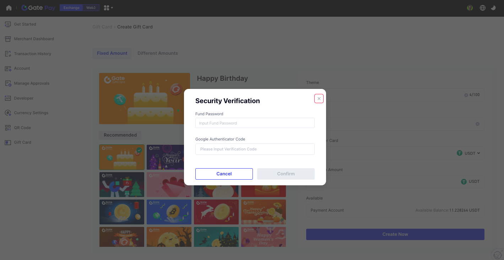Open the user profile avatar
This screenshot has width=504, height=260.
click(x=470, y=8)
